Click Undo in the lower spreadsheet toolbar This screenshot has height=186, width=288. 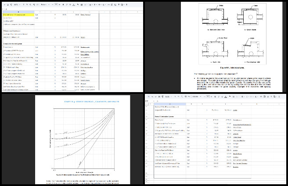(152, 97)
